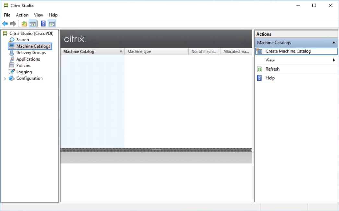Sort by the Machine type column
The height and width of the screenshot is (211, 339).
pyautogui.click(x=157, y=51)
